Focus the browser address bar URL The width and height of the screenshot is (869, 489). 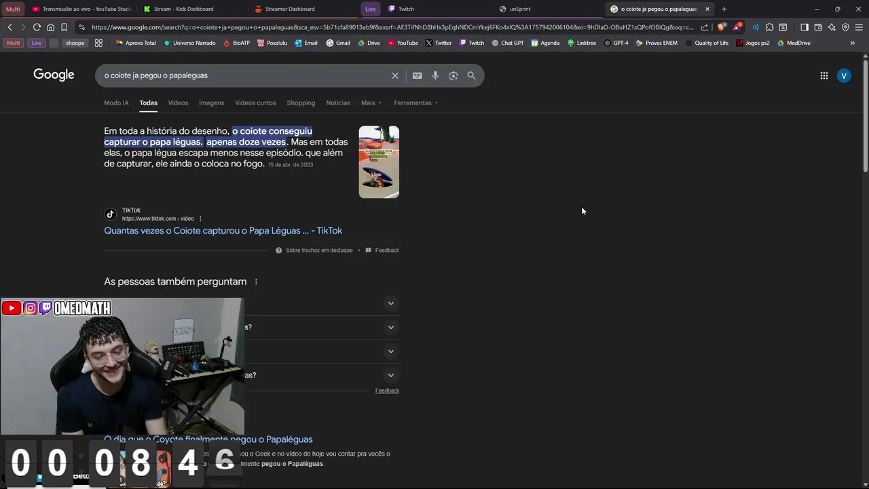click(392, 27)
